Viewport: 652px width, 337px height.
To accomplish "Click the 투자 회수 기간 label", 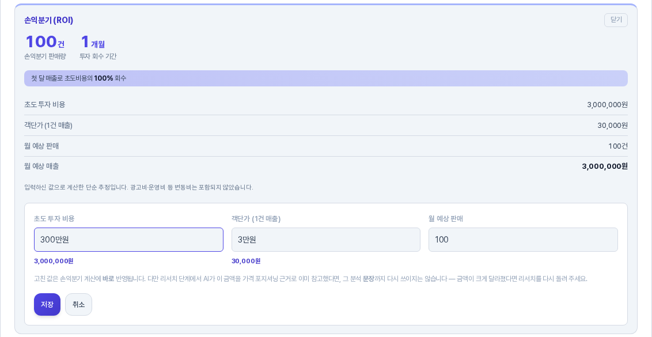I will (x=98, y=56).
